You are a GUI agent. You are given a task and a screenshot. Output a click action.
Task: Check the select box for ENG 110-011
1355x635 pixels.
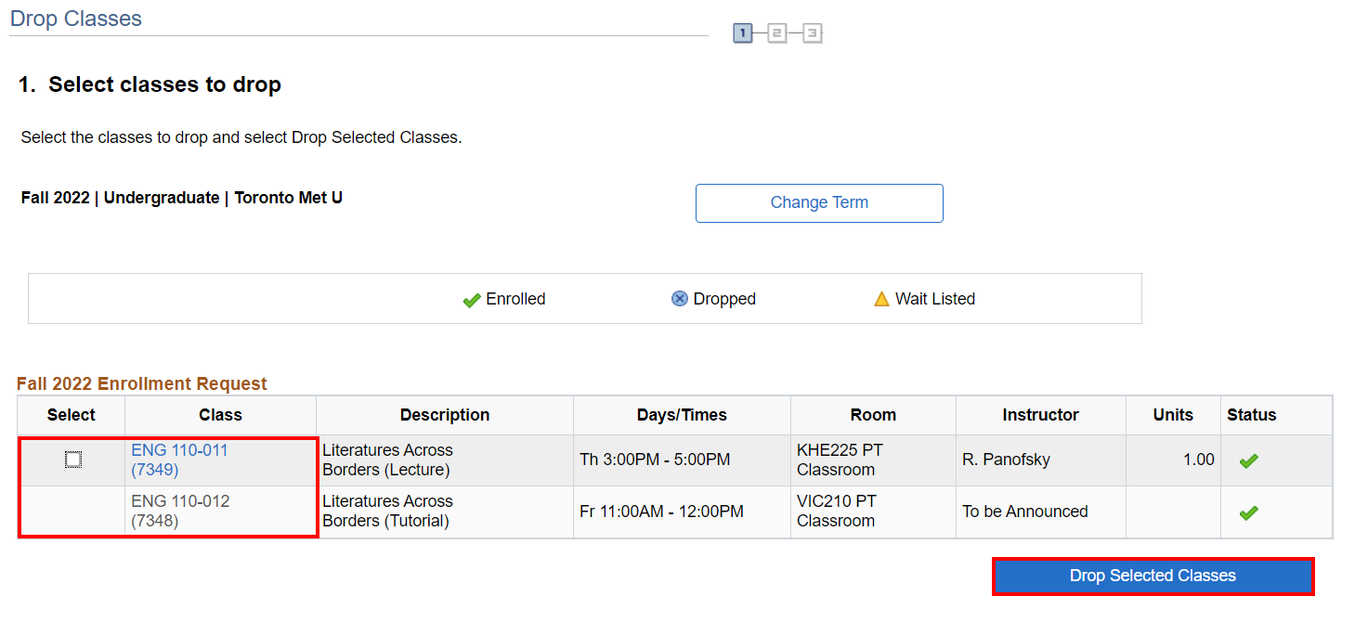pyautogui.click(x=73, y=460)
